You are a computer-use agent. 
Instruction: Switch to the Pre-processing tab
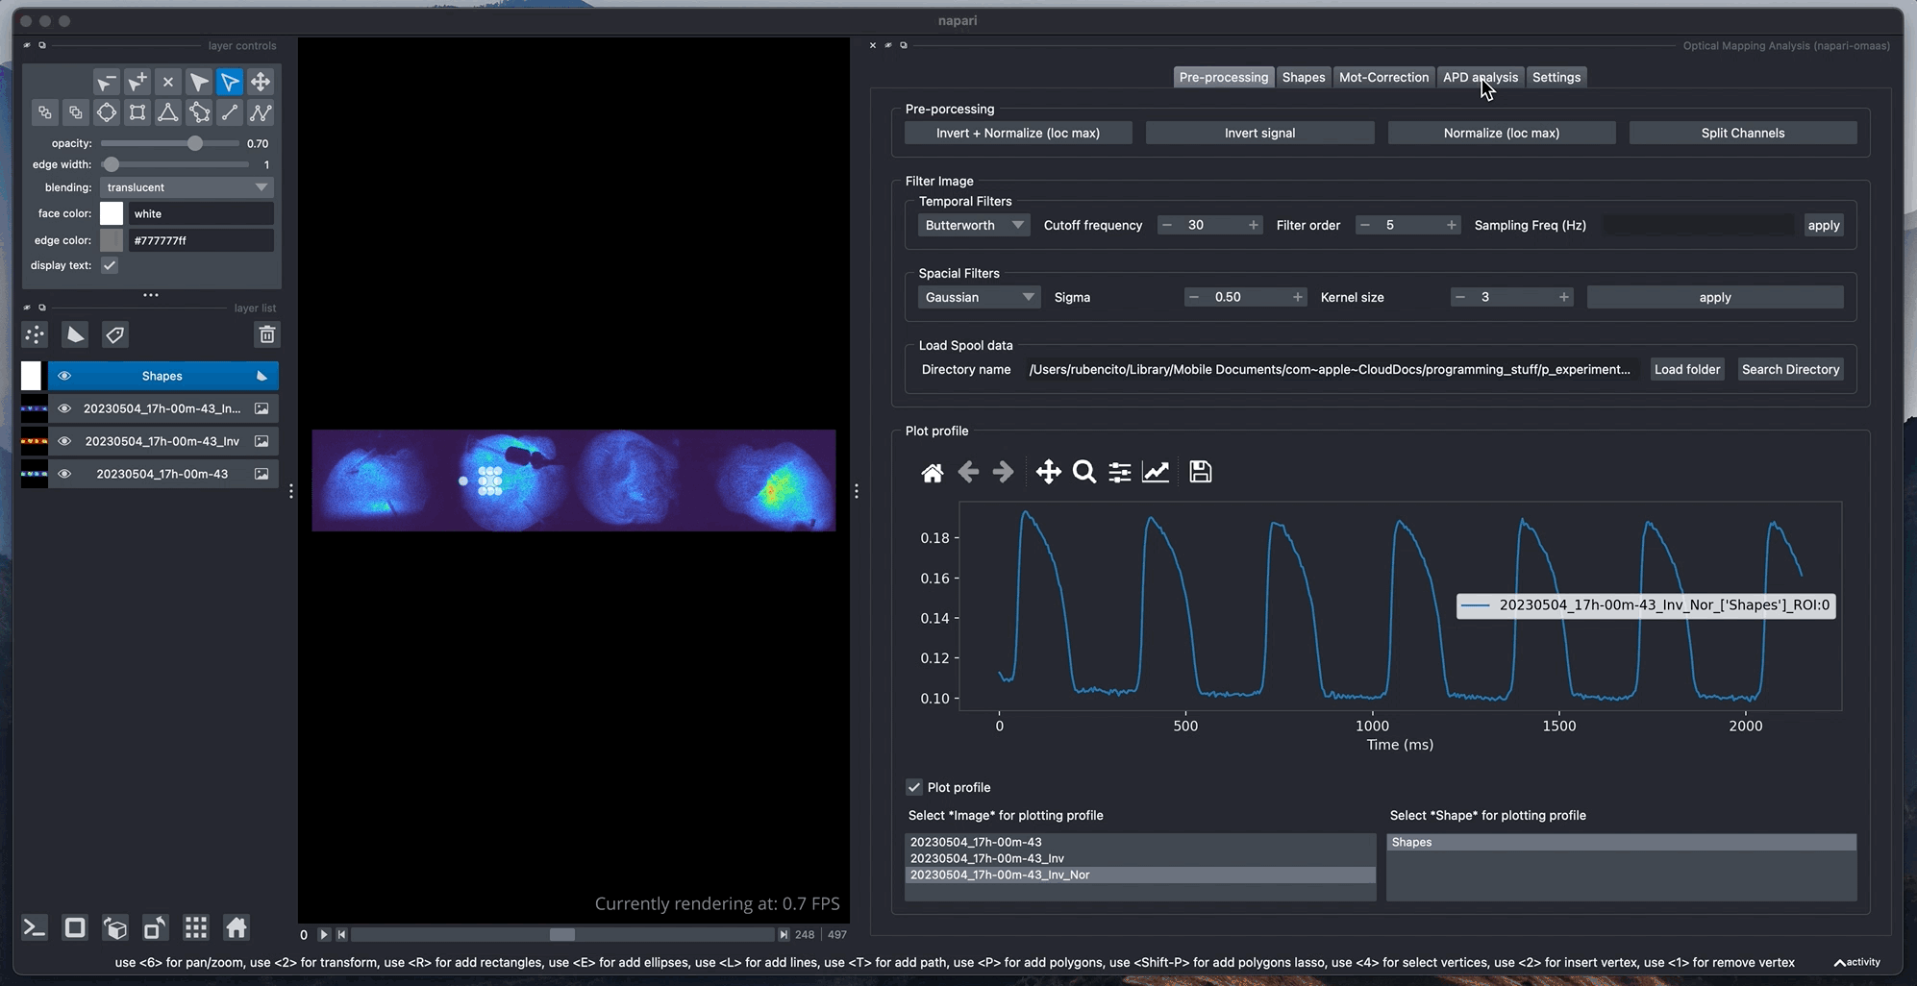[x=1223, y=77]
